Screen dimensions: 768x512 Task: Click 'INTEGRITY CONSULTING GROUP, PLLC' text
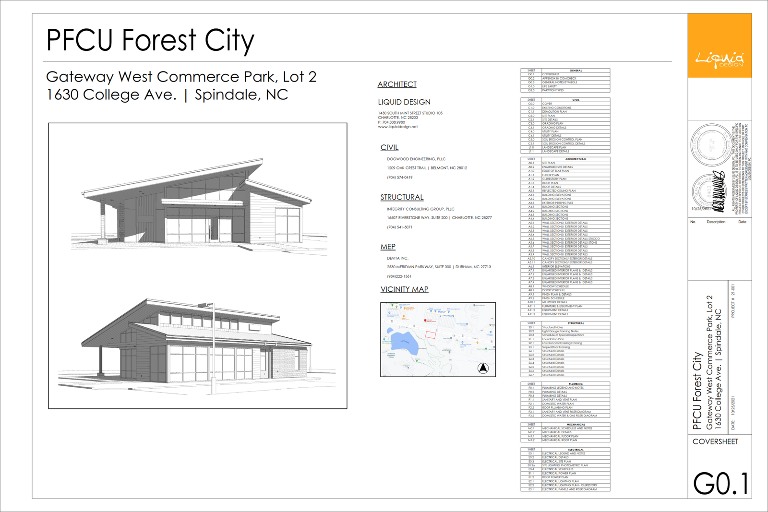tap(420, 209)
